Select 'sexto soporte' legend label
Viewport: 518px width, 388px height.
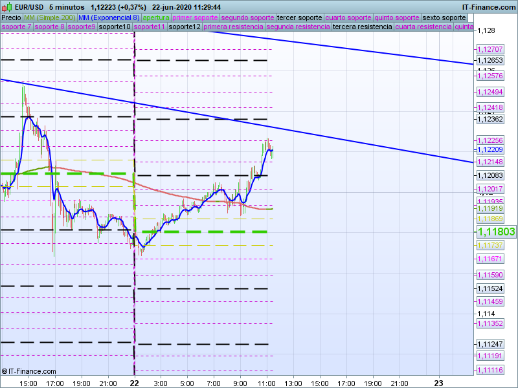click(444, 17)
